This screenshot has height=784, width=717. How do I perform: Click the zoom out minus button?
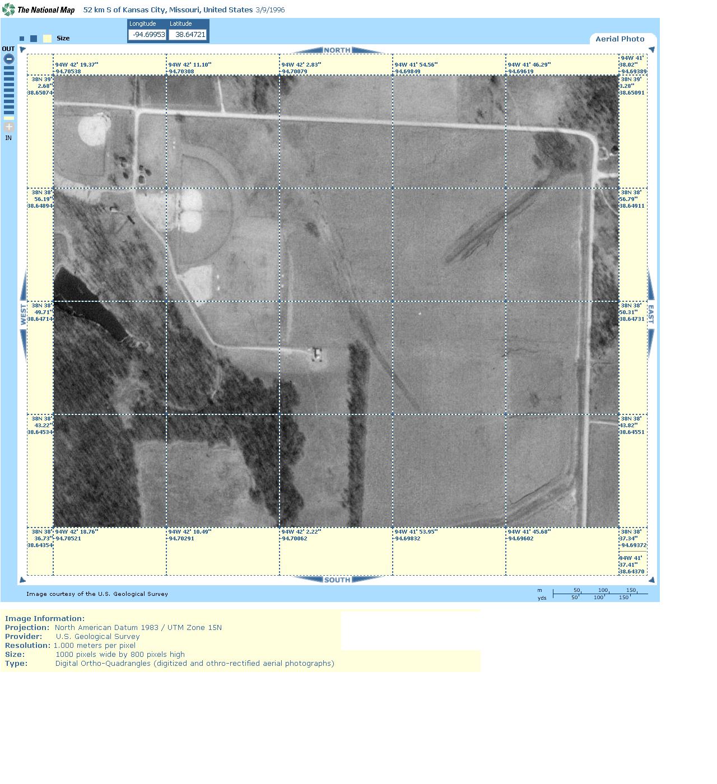coord(8,59)
